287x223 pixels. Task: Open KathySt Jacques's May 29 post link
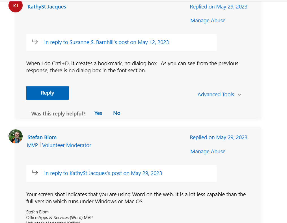103,173
